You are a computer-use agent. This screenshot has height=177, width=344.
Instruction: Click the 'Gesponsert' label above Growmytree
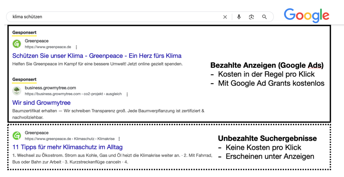pyautogui.click(x=24, y=79)
